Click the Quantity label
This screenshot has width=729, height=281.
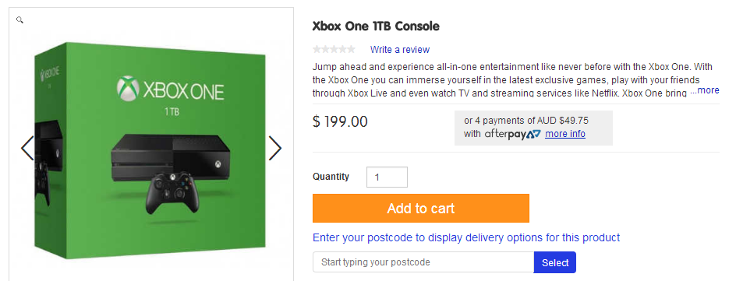coord(331,177)
